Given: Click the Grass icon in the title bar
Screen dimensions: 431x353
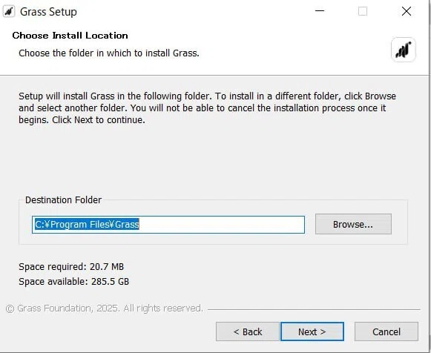Looking at the screenshot, I should coord(9,12).
